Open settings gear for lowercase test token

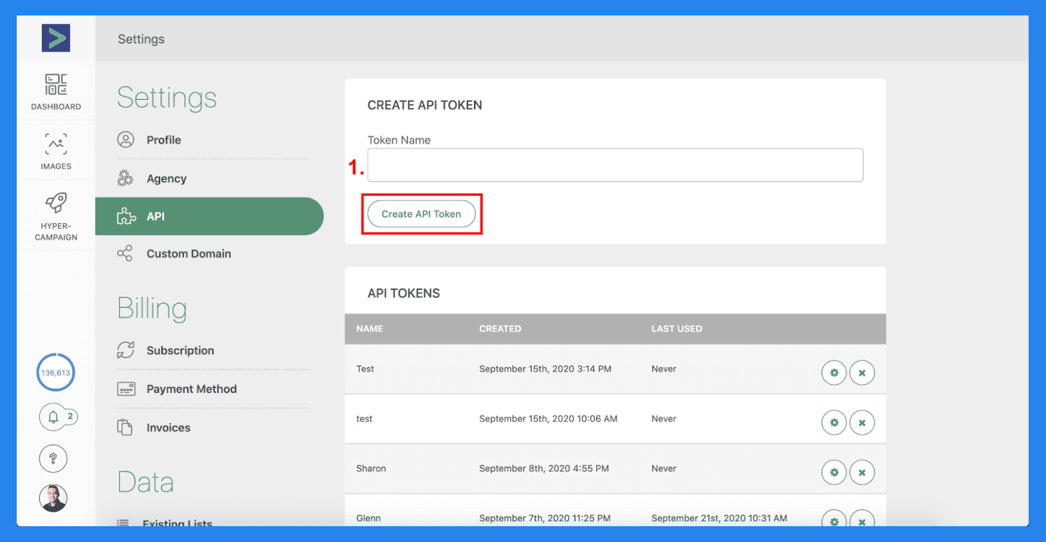pyautogui.click(x=834, y=422)
